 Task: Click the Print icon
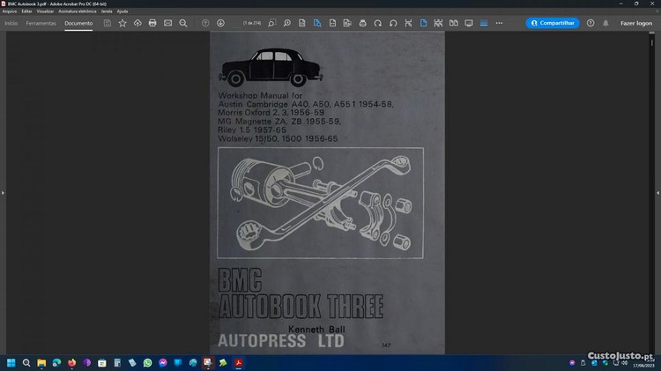click(x=152, y=23)
